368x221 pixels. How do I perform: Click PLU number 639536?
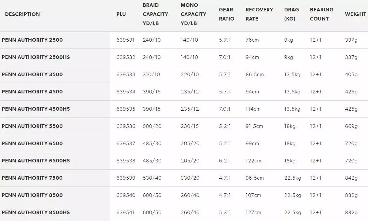click(126, 126)
